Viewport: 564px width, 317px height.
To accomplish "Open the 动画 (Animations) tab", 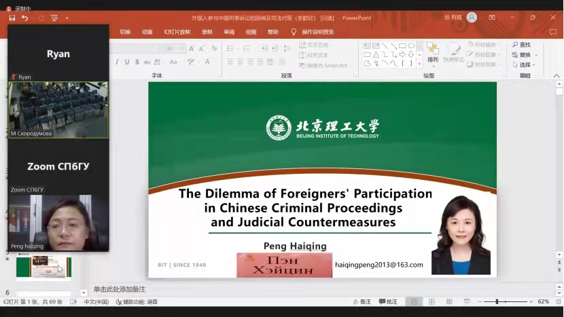I will pos(147,32).
